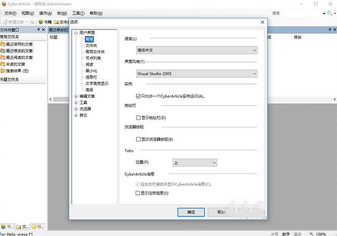Enable the 显示地址栏(D) checkbox
The image size is (337, 236).
[138, 118]
